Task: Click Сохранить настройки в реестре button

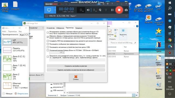Action: (x=76, y=66)
